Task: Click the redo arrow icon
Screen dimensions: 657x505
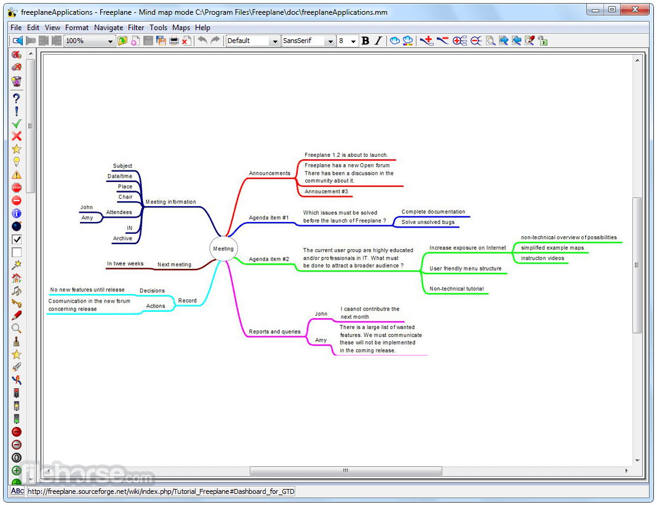Action: (215, 40)
